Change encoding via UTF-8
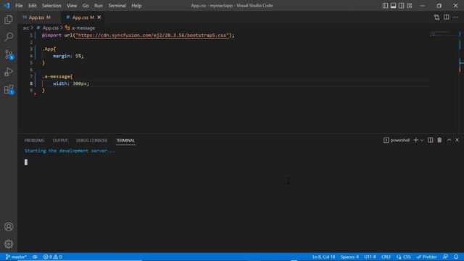 (x=370, y=257)
